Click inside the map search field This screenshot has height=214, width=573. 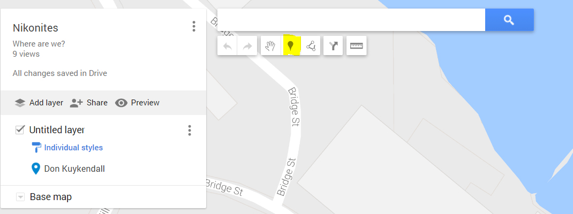[351, 20]
